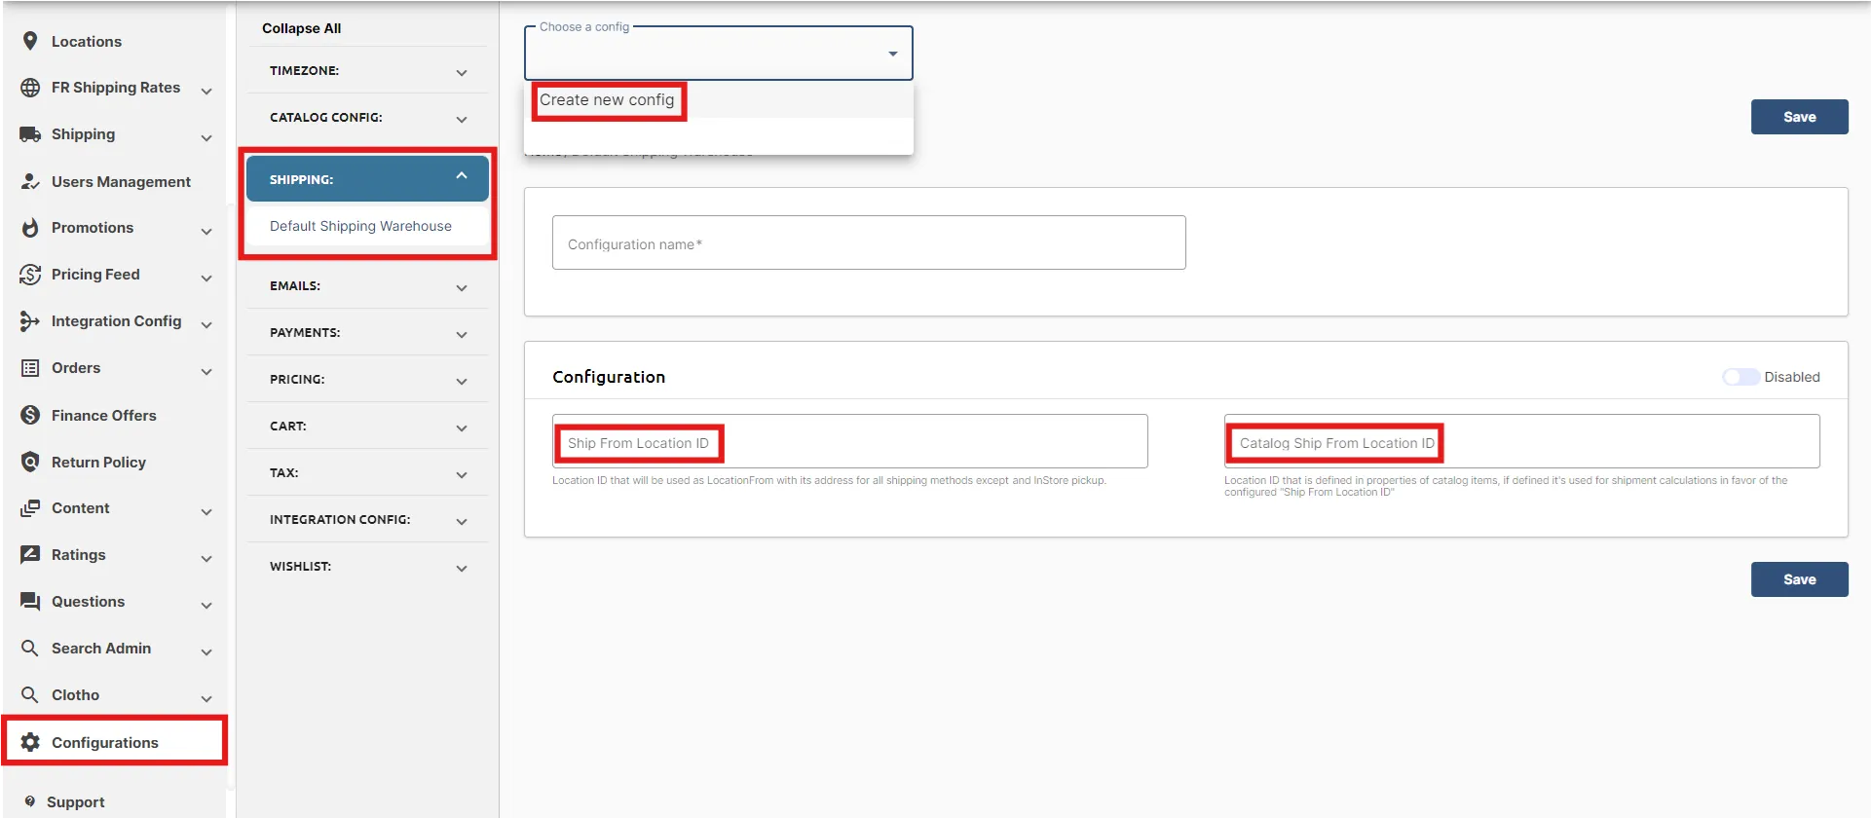Viewport: 1871px width, 818px height.
Task: Click the Integration Config branch icon
Action: (30, 321)
